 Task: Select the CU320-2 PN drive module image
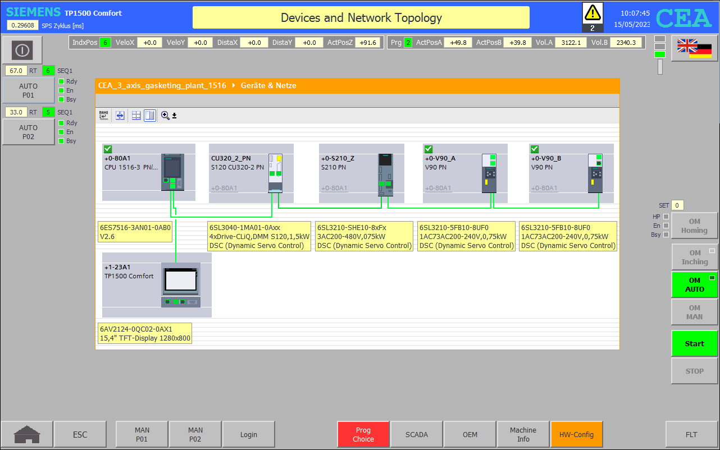pyautogui.click(x=275, y=173)
